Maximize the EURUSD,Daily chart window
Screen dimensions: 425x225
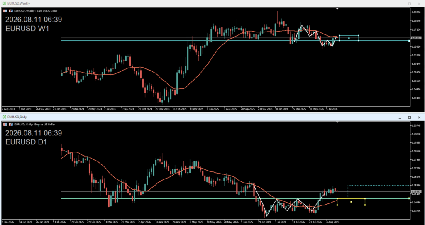click(x=410, y=117)
